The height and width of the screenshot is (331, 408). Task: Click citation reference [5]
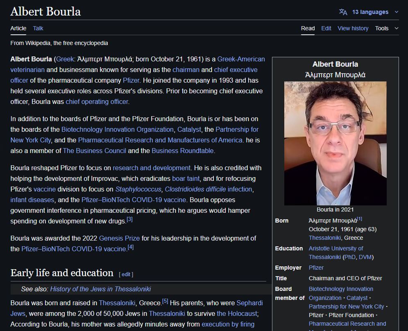pos(165,302)
